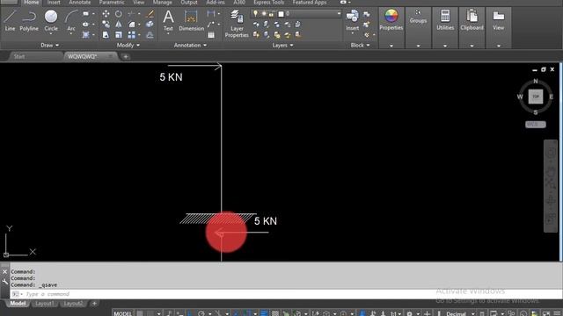Open Layer Properties manager
The image size is (563, 316).
pyautogui.click(x=237, y=24)
